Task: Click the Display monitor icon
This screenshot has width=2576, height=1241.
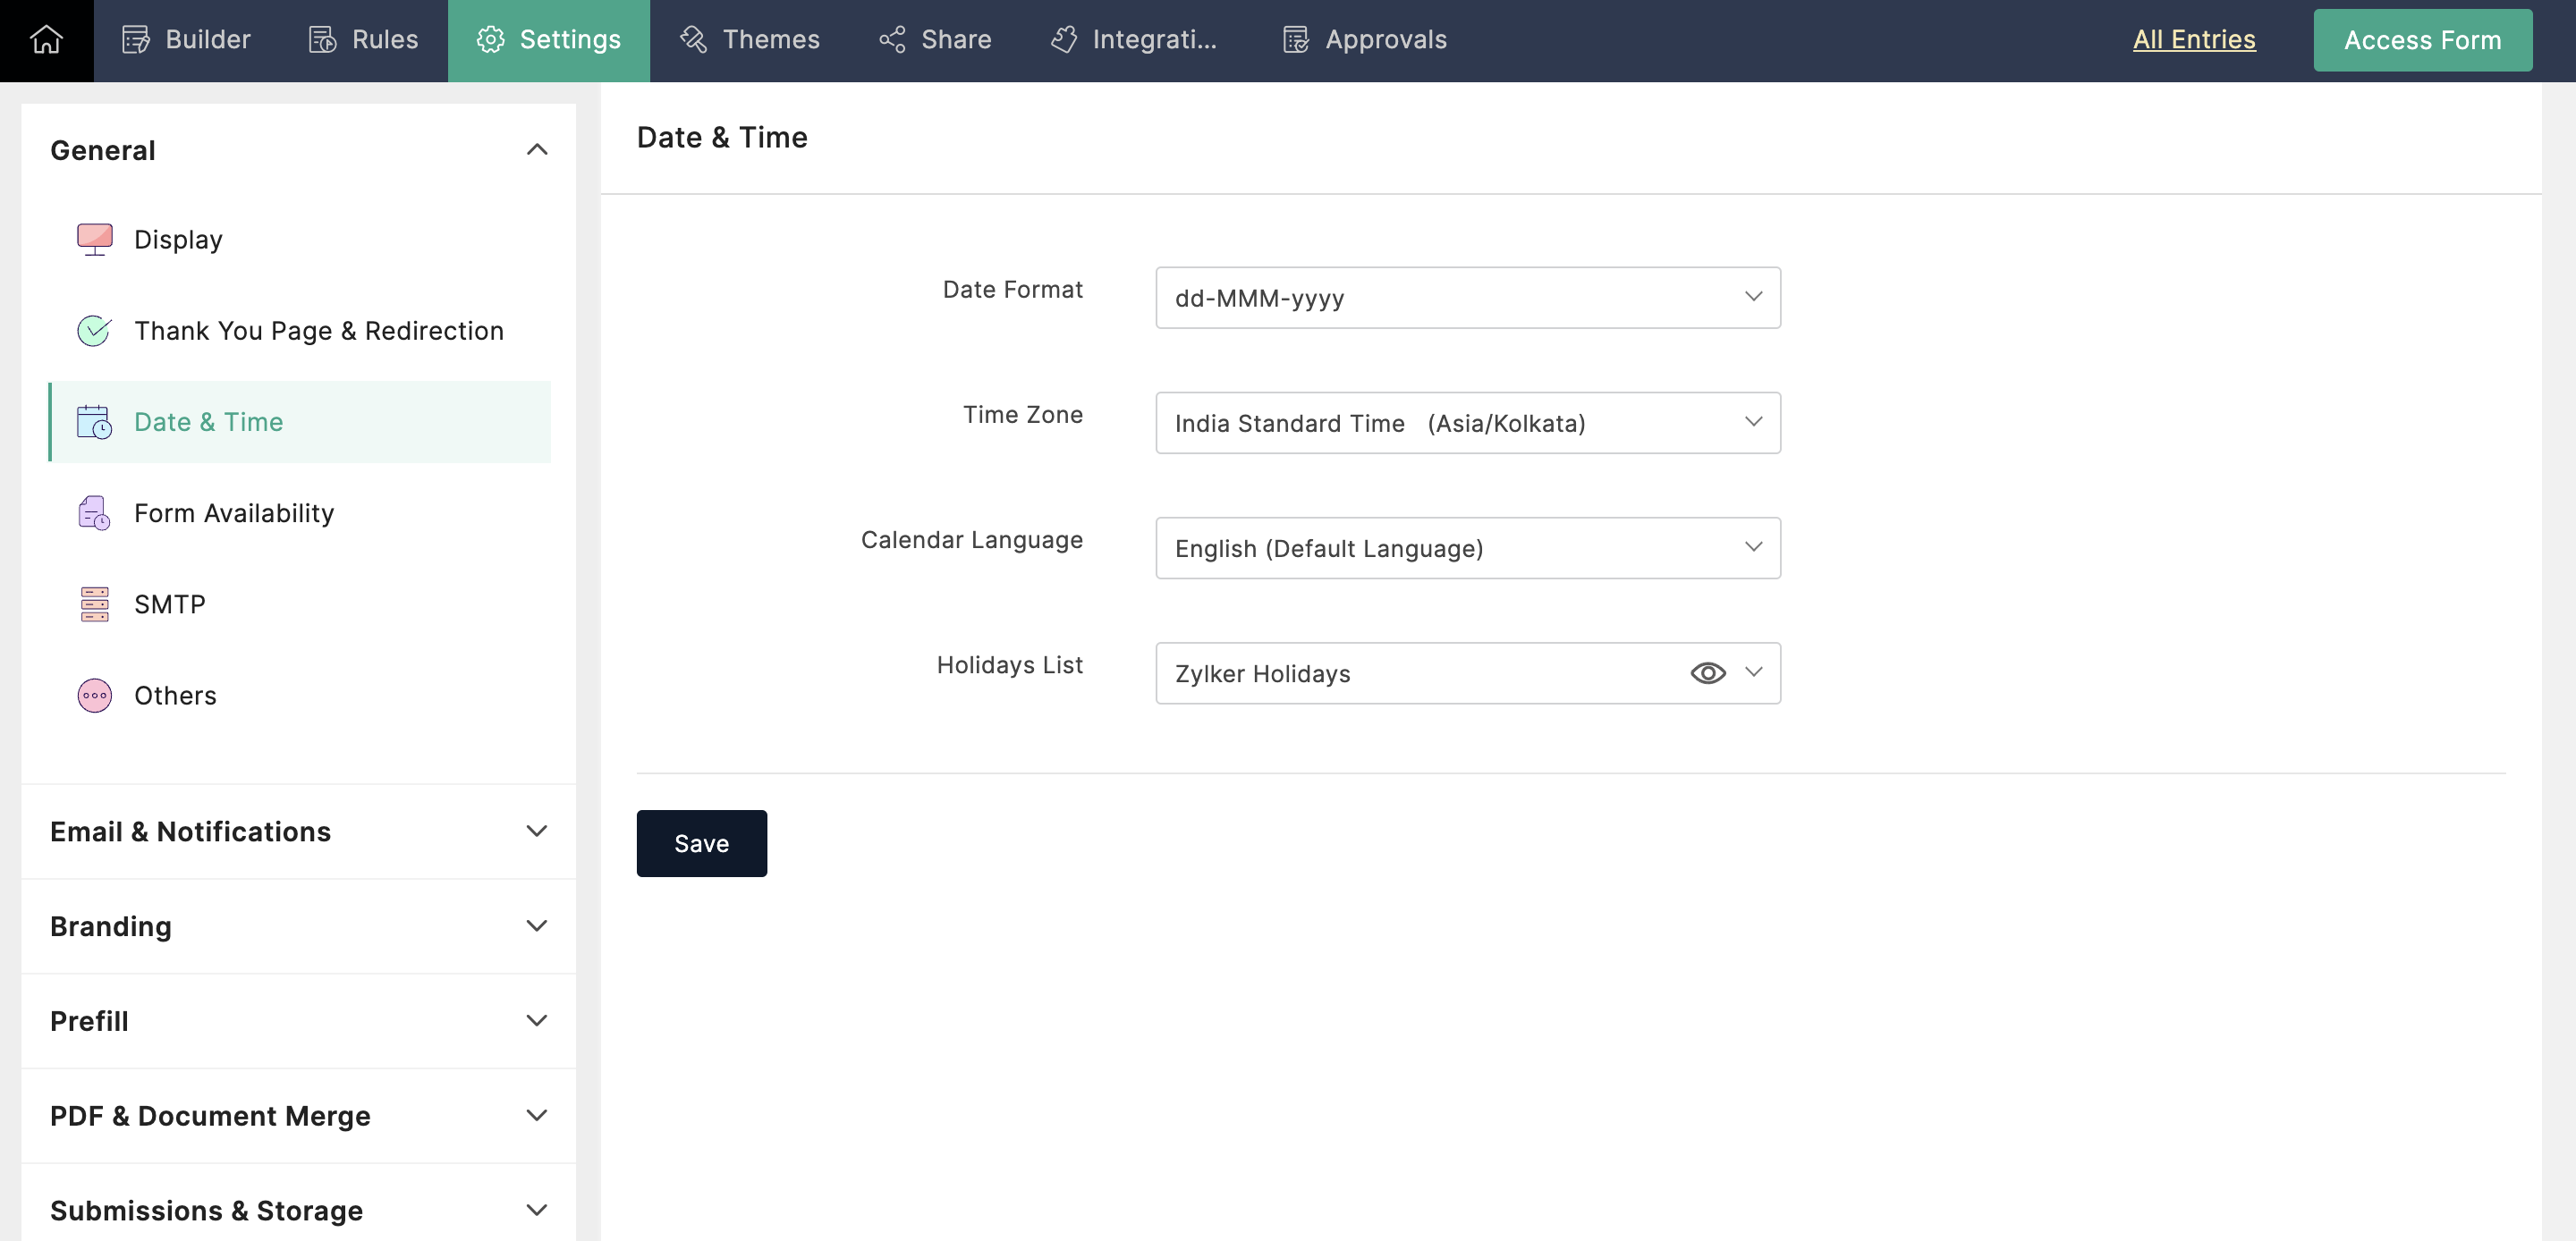Action: (x=94, y=239)
